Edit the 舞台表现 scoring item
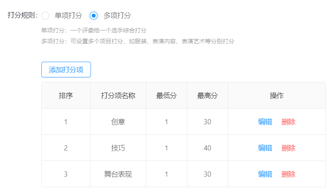Image resolution: width=336 pixels, height=193 pixels. tap(265, 174)
